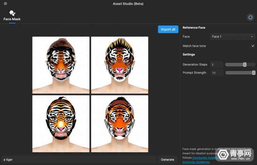Click the Prompt Strength value field
The height and width of the screenshot is (165, 257).
coord(217,73)
